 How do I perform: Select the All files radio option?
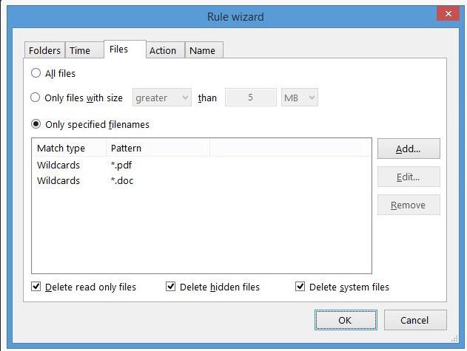tap(36, 73)
